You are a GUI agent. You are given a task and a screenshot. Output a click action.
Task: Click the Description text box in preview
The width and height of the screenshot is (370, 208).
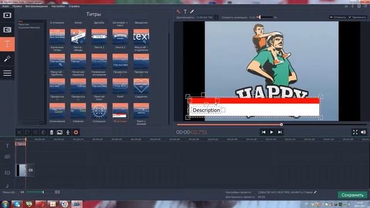(206, 110)
